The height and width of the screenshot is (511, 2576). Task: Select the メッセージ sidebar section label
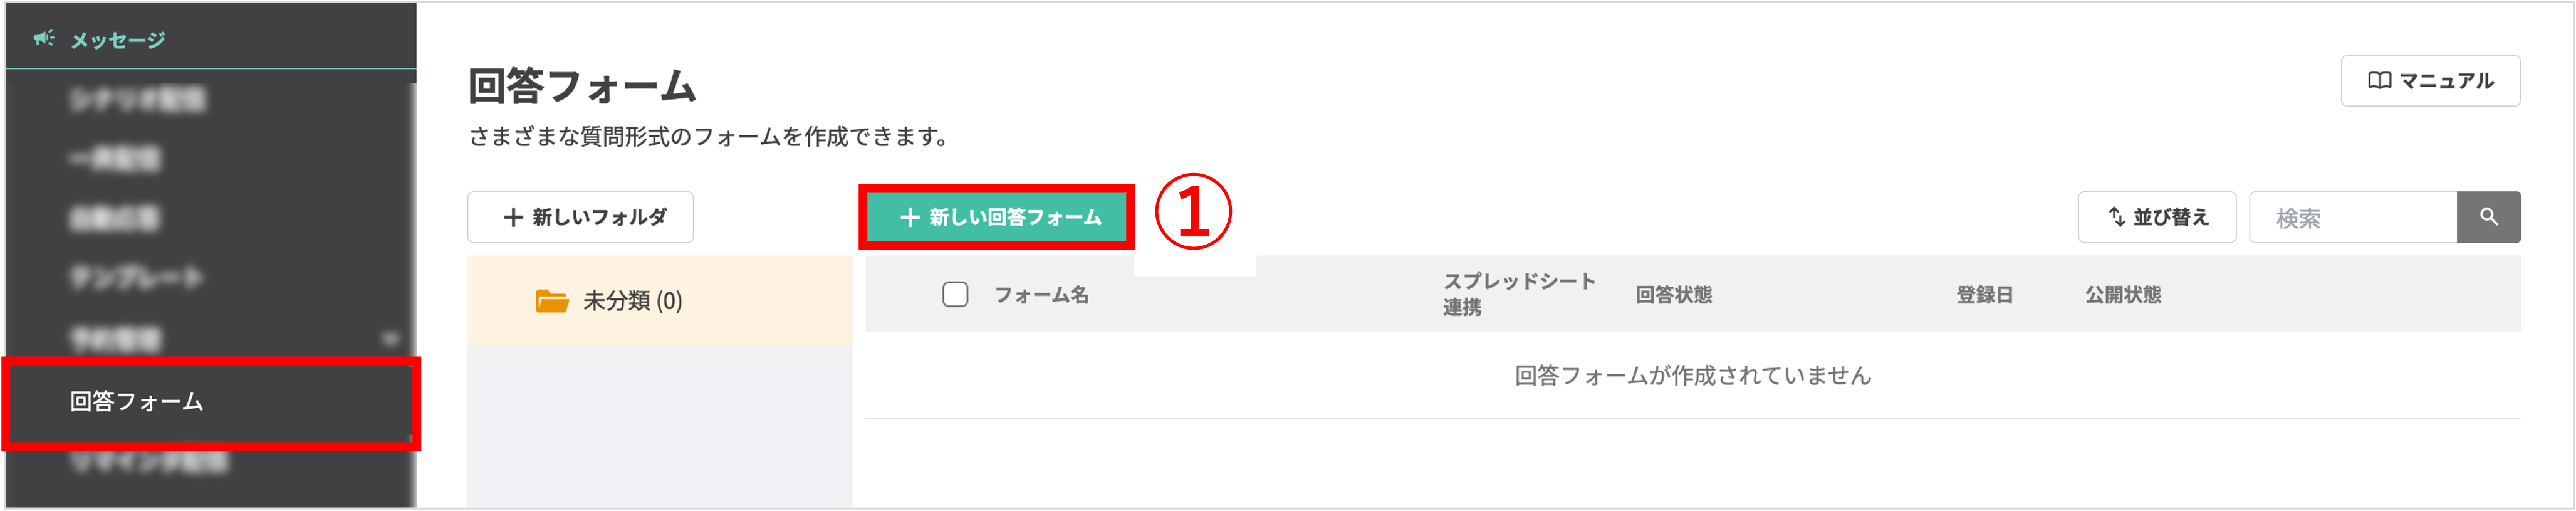click(x=117, y=40)
